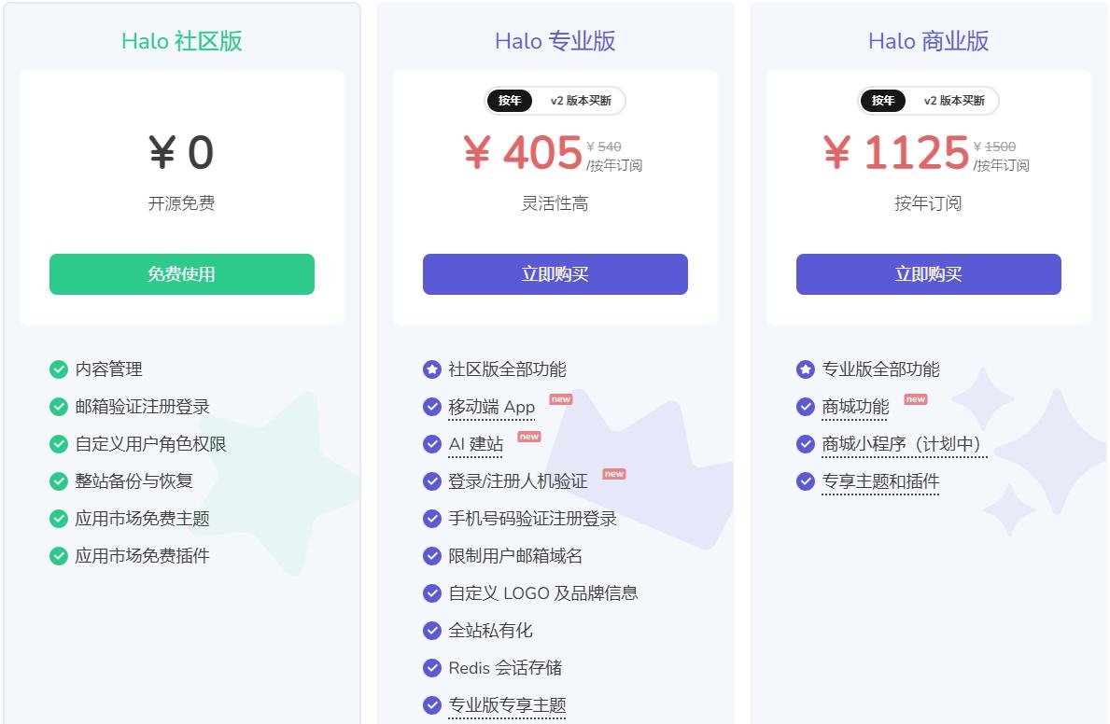Click the Halo 社区版 title
The height and width of the screenshot is (724, 1110).
181,41
